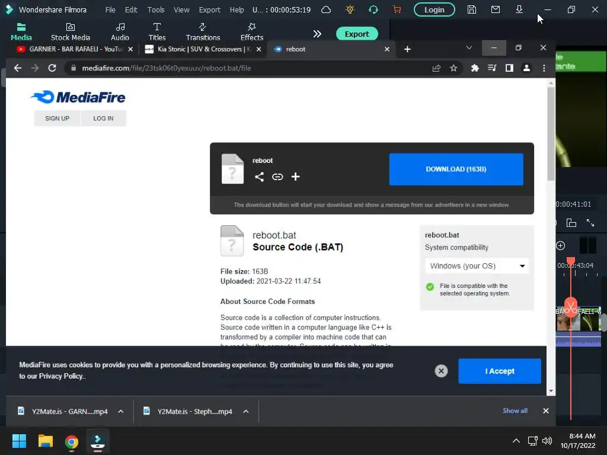The image size is (607, 455).
Task: Reload the MediaFire page
Action: (x=52, y=68)
